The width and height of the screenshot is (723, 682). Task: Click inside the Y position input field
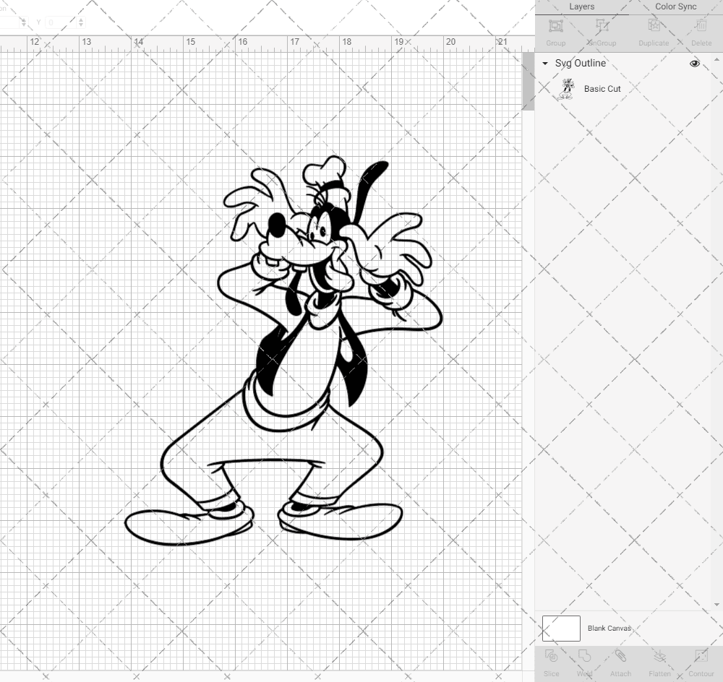pyautogui.click(x=60, y=22)
